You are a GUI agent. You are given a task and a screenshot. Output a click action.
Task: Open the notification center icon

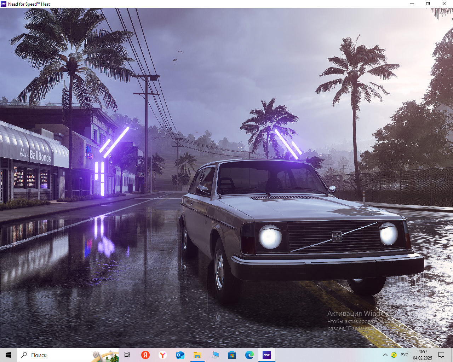tap(441, 355)
